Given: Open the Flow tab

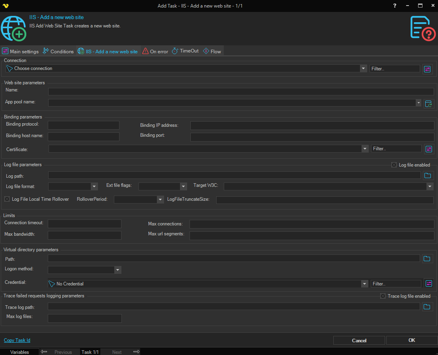Looking at the screenshot, I should tap(212, 51).
